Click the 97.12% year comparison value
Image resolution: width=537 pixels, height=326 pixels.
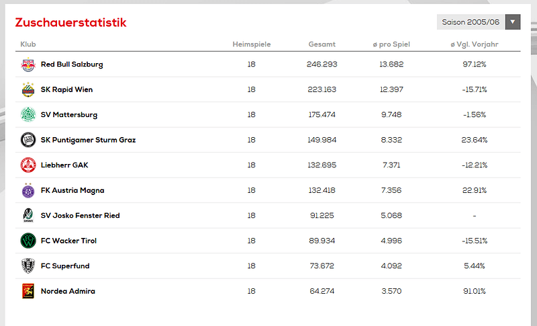pyautogui.click(x=475, y=65)
